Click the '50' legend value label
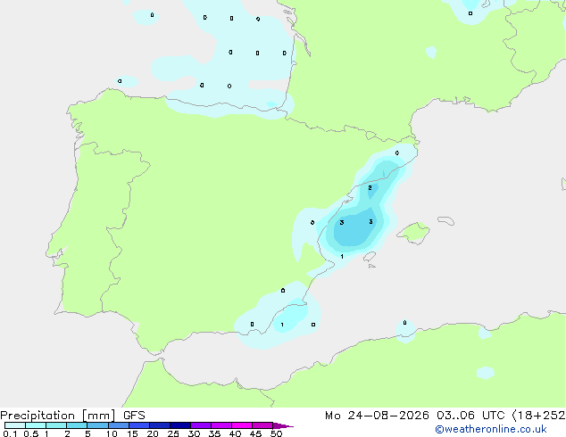The image size is (566, 437). pos(277,433)
